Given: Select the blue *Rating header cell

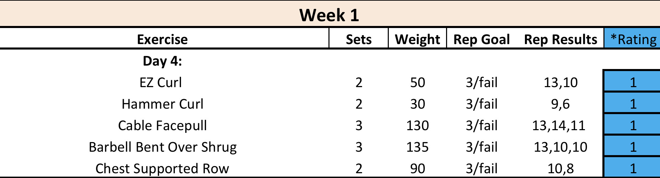Looking at the screenshot, I should (x=633, y=39).
